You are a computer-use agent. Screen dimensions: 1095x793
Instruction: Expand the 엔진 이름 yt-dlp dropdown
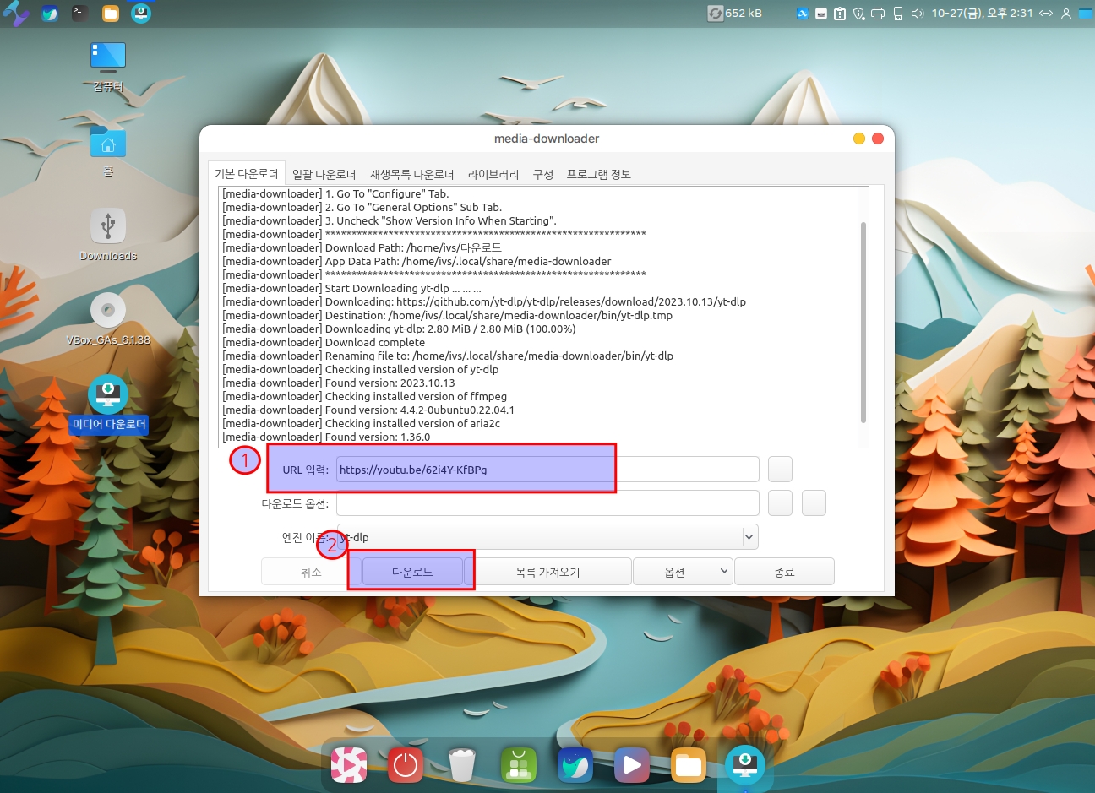749,537
